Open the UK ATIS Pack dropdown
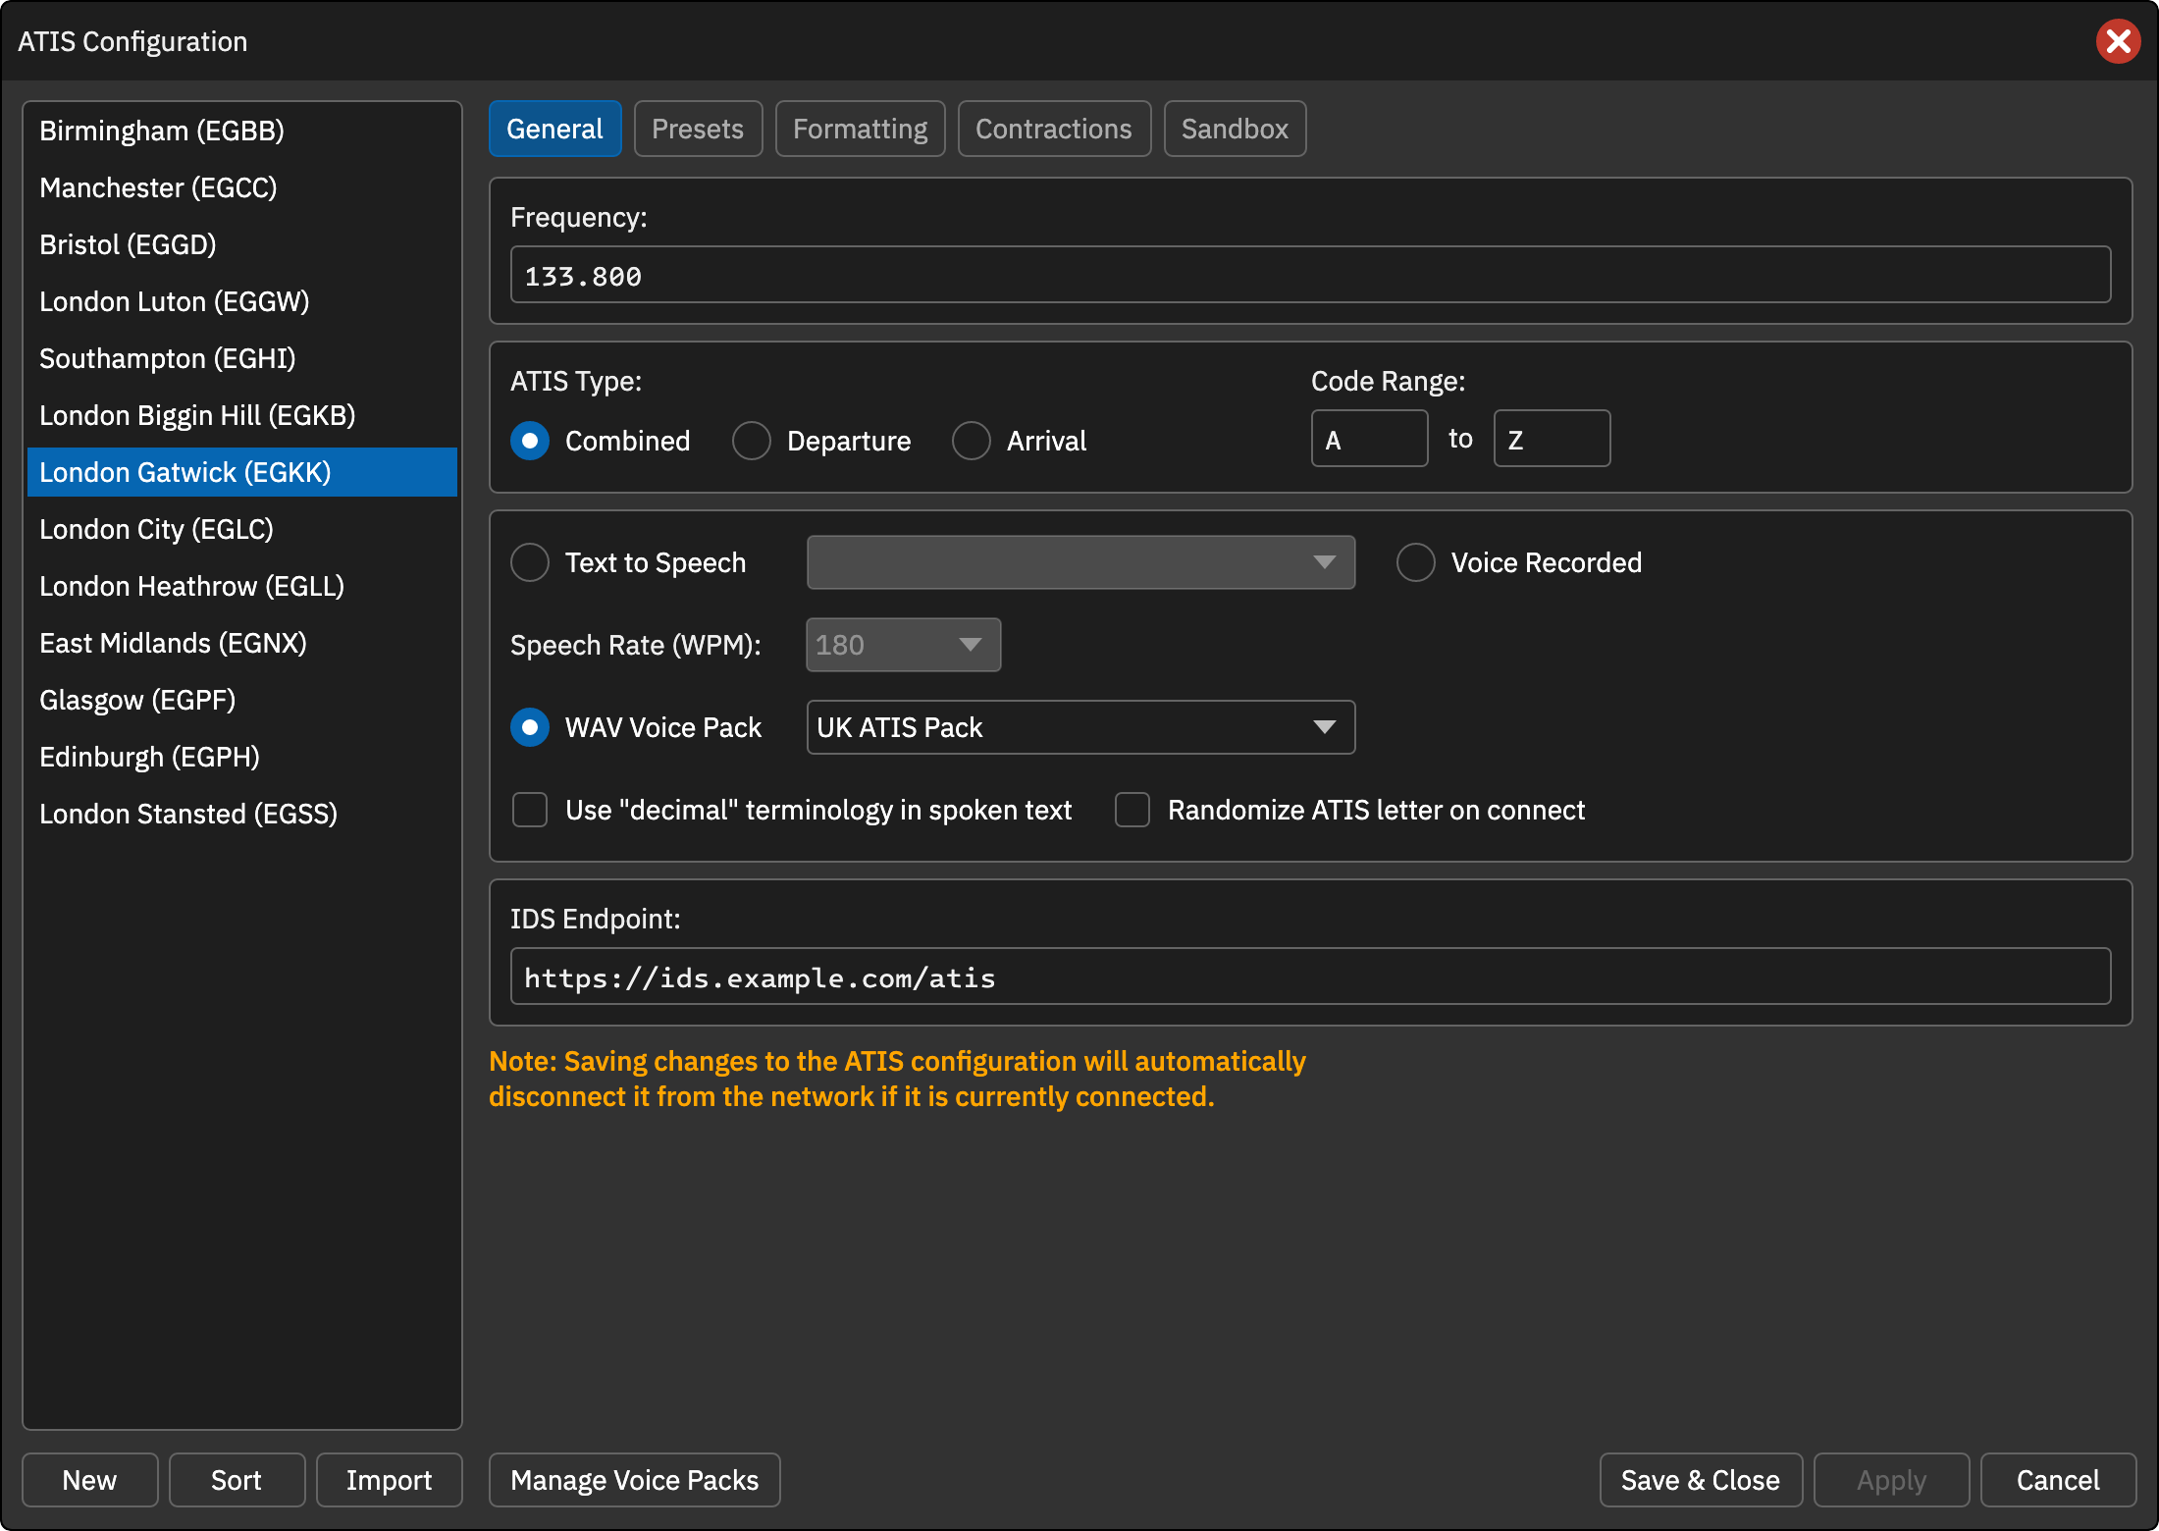The image size is (2159, 1531). (1080, 727)
